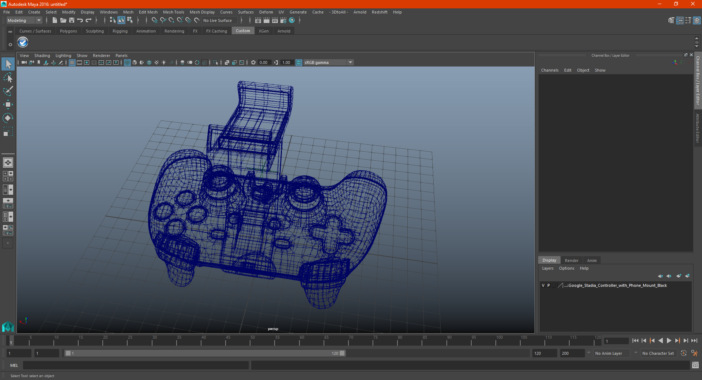The image size is (702, 380).
Task: Move selected layer down in list
Action: 669,276
